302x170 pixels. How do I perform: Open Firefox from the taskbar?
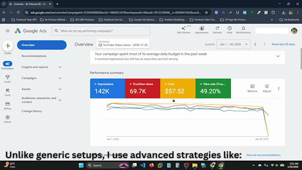(151, 165)
